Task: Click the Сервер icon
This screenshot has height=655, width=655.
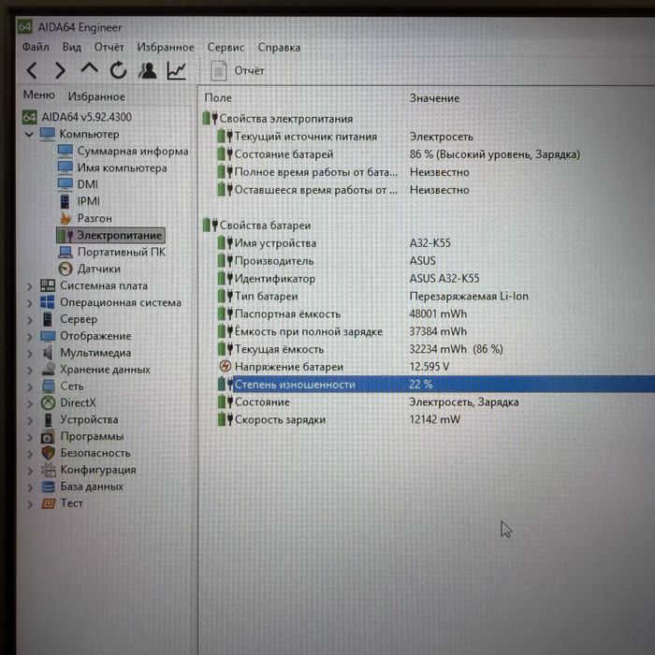Action: tap(48, 319)
